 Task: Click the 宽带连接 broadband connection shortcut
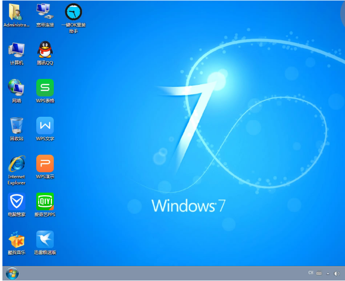coord(45,12)
